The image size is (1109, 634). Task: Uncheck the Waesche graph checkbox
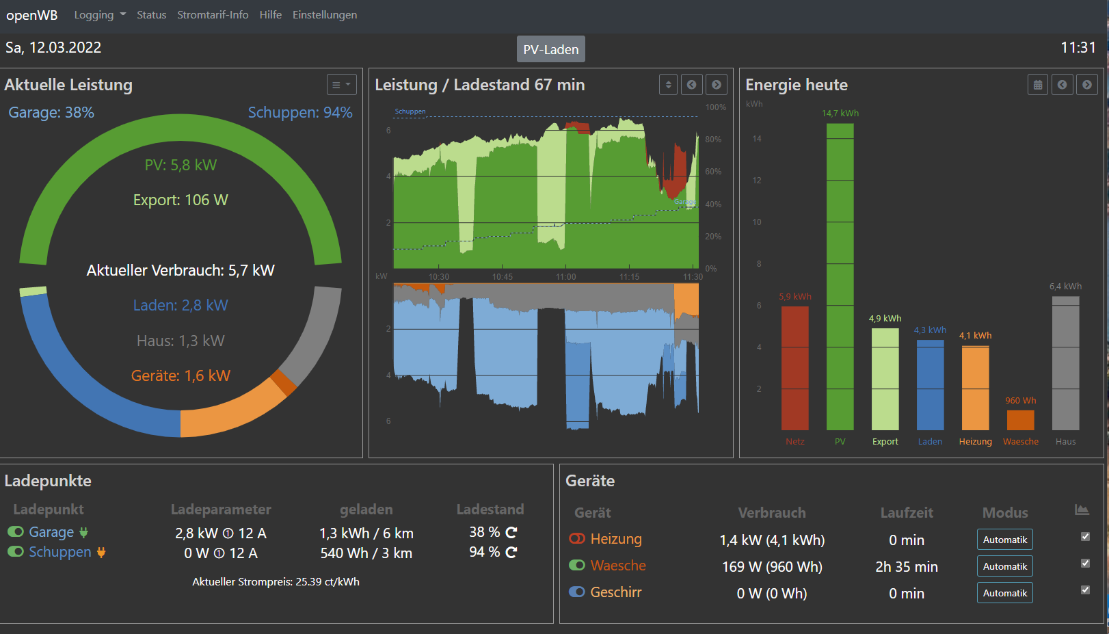pos(1085,564)
